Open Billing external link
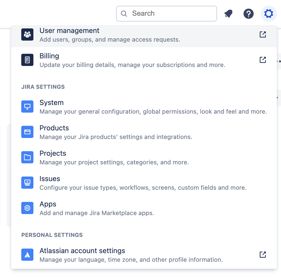The image size is (281, 279). (263, 60)
